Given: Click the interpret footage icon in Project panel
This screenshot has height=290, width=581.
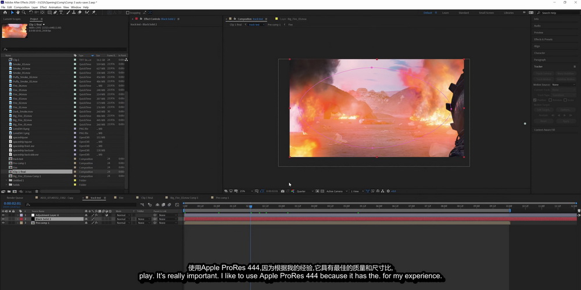Looking at the screenshot, I should point(3,191).
